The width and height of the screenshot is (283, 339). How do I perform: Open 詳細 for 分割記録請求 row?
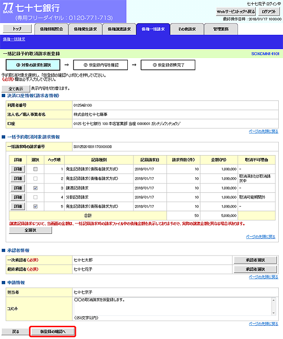pos(18,197)
